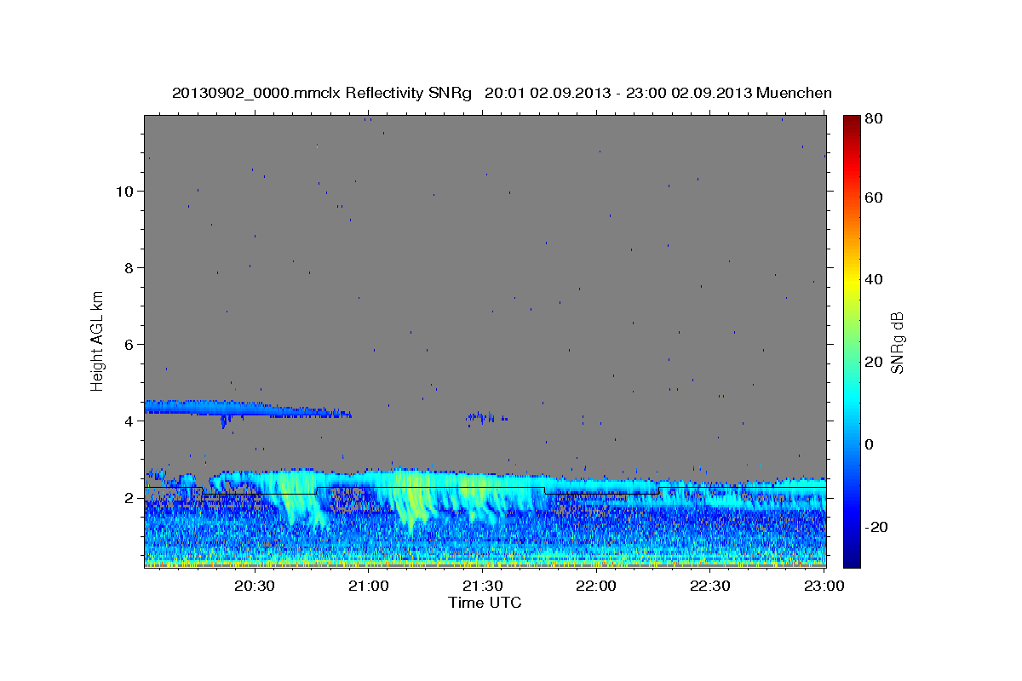Image resolution: width=1022 pixels, height=681 pixels.
Task: Click the 23:00 time tick label
Action: click(x=824, y=587)
